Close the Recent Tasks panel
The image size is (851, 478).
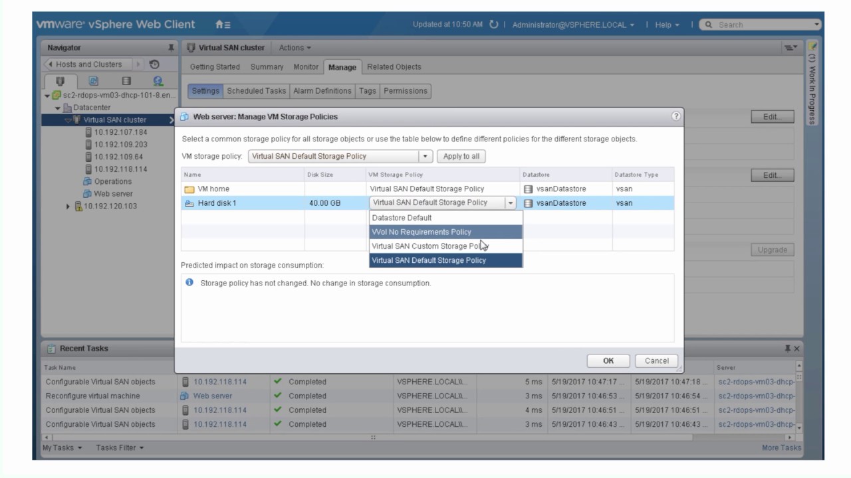point(796,349)
